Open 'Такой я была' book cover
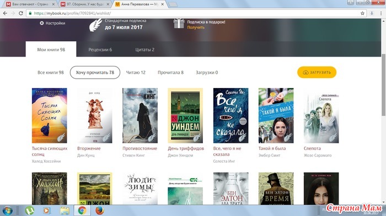Screen dimensions: 386x216 pyautogui.click(x=276, y=115)
